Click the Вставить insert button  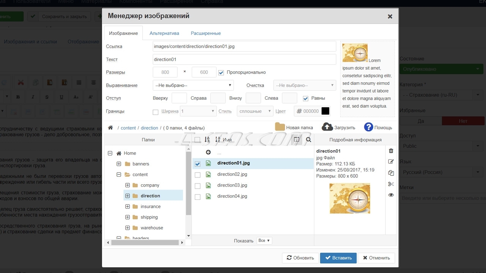click(338, 258)
